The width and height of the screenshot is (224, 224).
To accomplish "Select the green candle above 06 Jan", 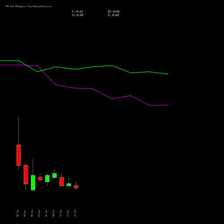I will 33,183.
